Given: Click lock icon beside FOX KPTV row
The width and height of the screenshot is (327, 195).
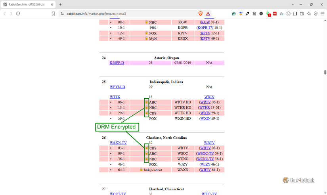Looking at the screenshot, I should click(146, 33).
